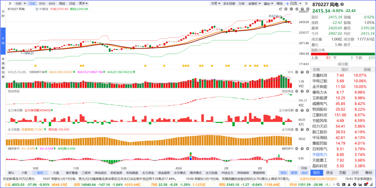376x188 pixels.
Task: Toggle the 九转 indicator
Action: click(241, 3)
